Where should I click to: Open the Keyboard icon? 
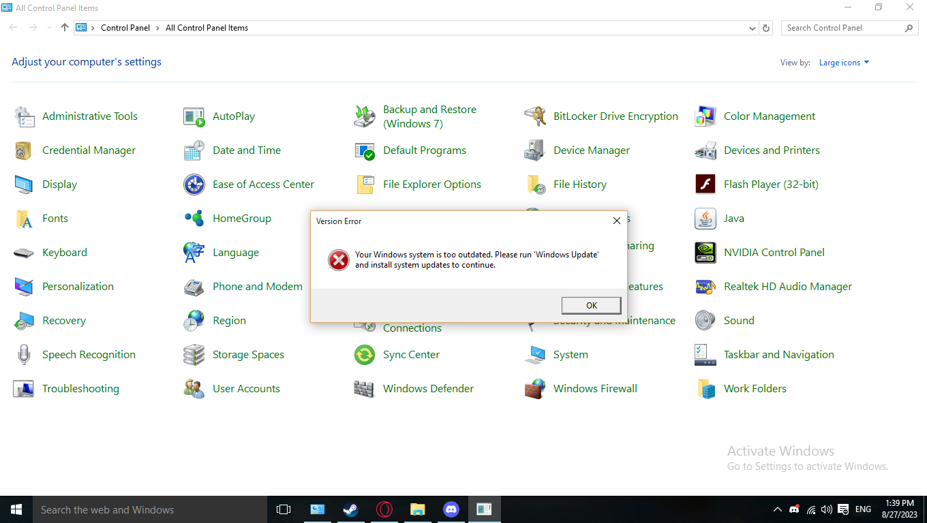click(x=24, y=253)
